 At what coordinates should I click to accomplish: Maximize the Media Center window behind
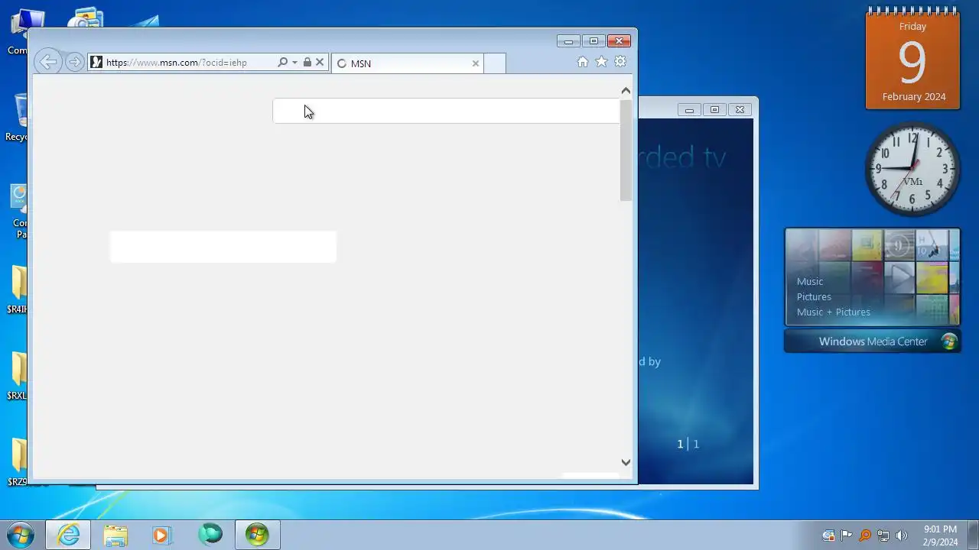point(714,110)
